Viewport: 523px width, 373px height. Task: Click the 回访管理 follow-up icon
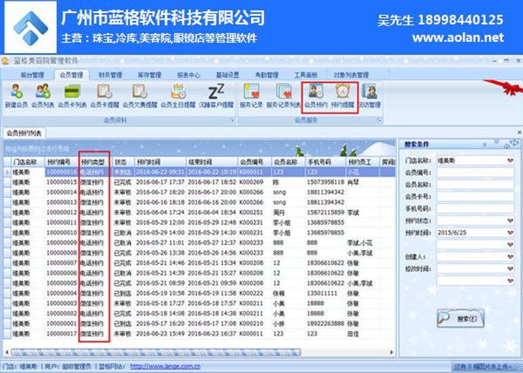[x=369, y=96]
